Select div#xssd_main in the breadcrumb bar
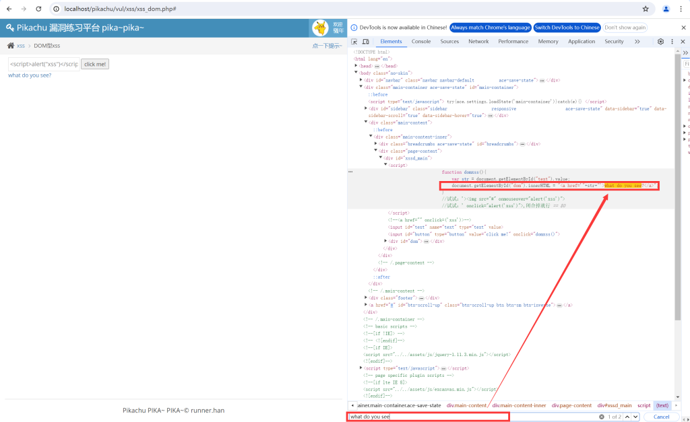The width and height of the screenshot is (690, 422). [x=615, y=405]
